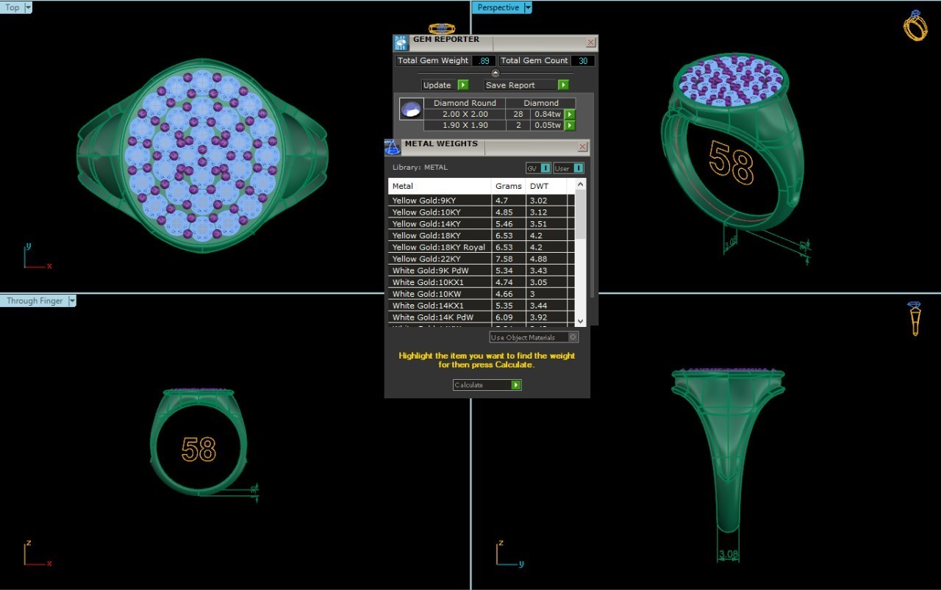Click the green arrow for 1.90 X 1.90 diamonds
This screenshot has height=590, width=941.
pyautogui.click(x=570, y=126)
